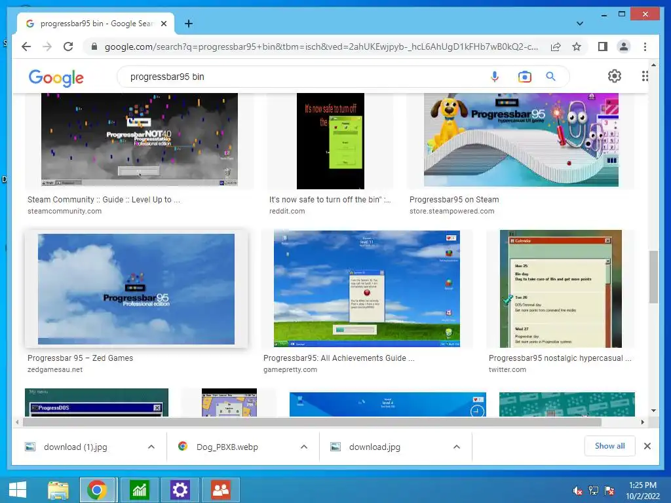This screenshot has width=671, height=503.
Task: Bookmark this page with the star icon
Action: (x=577, y=47)
